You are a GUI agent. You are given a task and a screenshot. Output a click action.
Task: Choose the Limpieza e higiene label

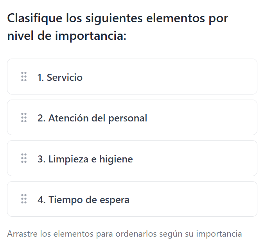click(90, 159)
